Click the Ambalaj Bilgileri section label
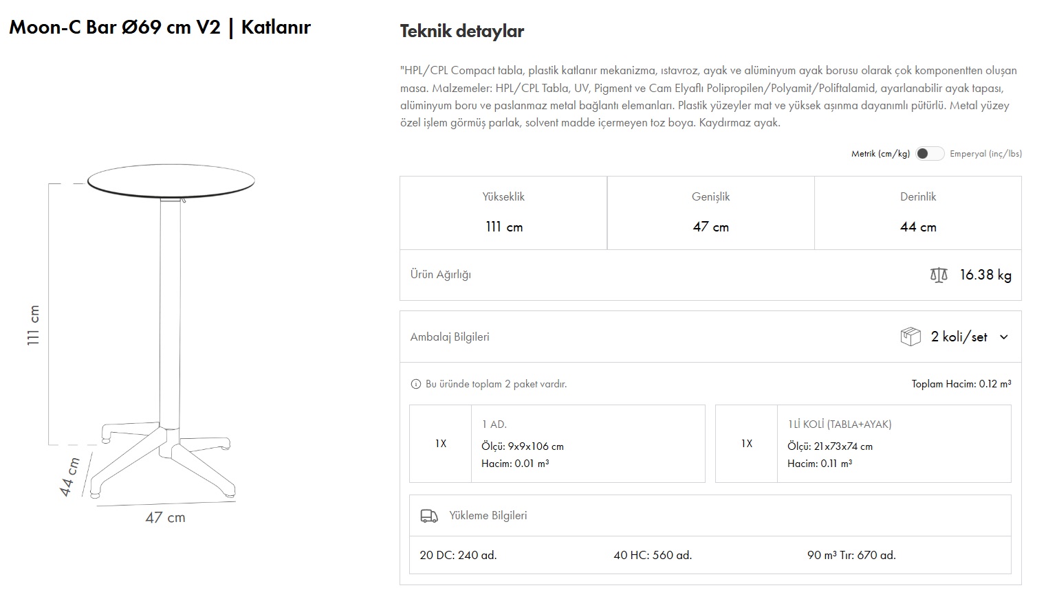Screen dimensions: 1037x590 pos(450,337)
